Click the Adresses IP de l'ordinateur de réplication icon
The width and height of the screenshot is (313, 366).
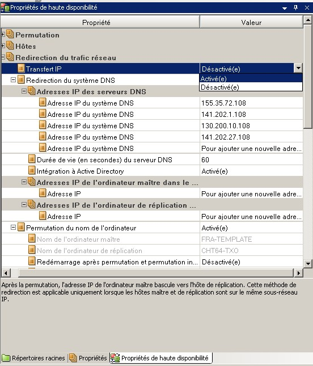tap(32, 204)
